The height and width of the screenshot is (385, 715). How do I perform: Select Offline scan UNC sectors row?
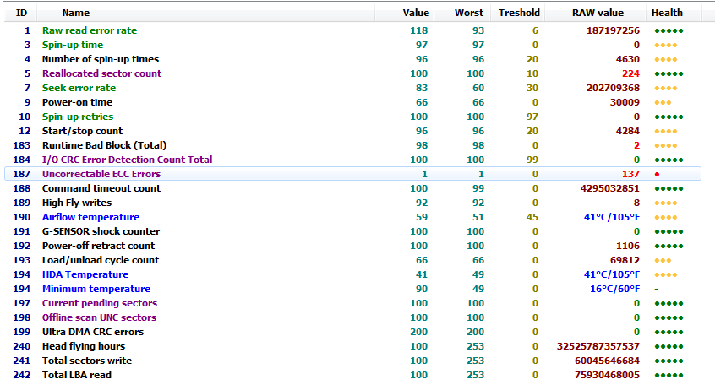(352, 317)
